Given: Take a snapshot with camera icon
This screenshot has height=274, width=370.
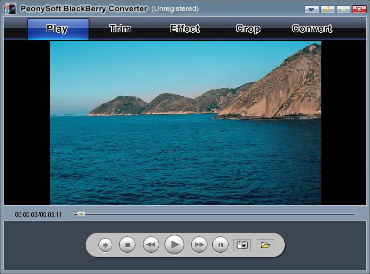Looking at the screenshot, I should (x=242, y=245).
